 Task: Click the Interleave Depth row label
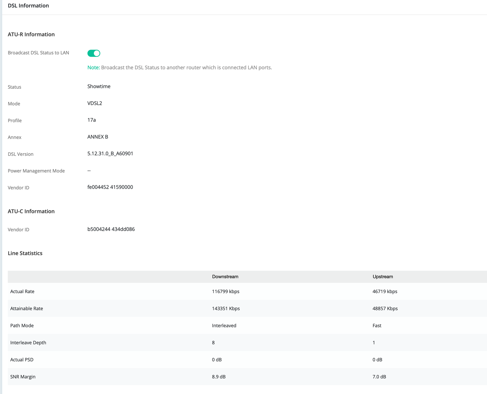pyautogui.click(x=28, y=343)
